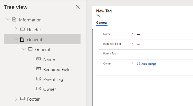Click the Owner label on the form

(x=107, y=63)
